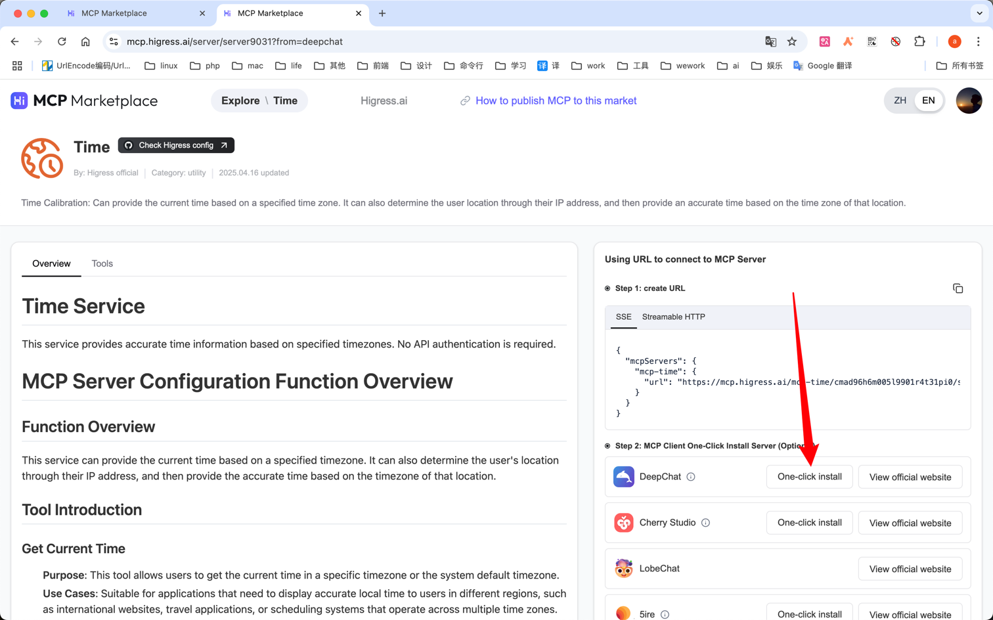Click the info icon next to 5ire
Screen dimensions: 993x620
click(x=665, y=615)
